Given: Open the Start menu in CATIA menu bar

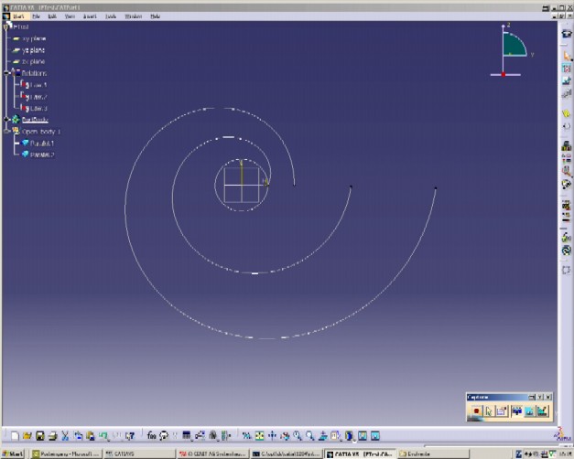Looking at the screenshot, I should click(18, 16).
